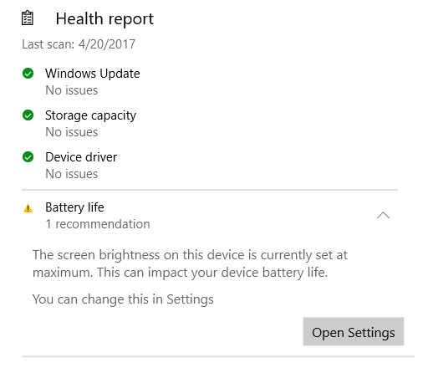Viewport: 428px width, 373px height.
Task: Click the Battery life heading
Action: 74,207
